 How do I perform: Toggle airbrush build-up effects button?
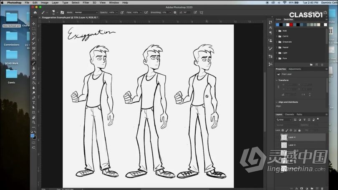146,13
